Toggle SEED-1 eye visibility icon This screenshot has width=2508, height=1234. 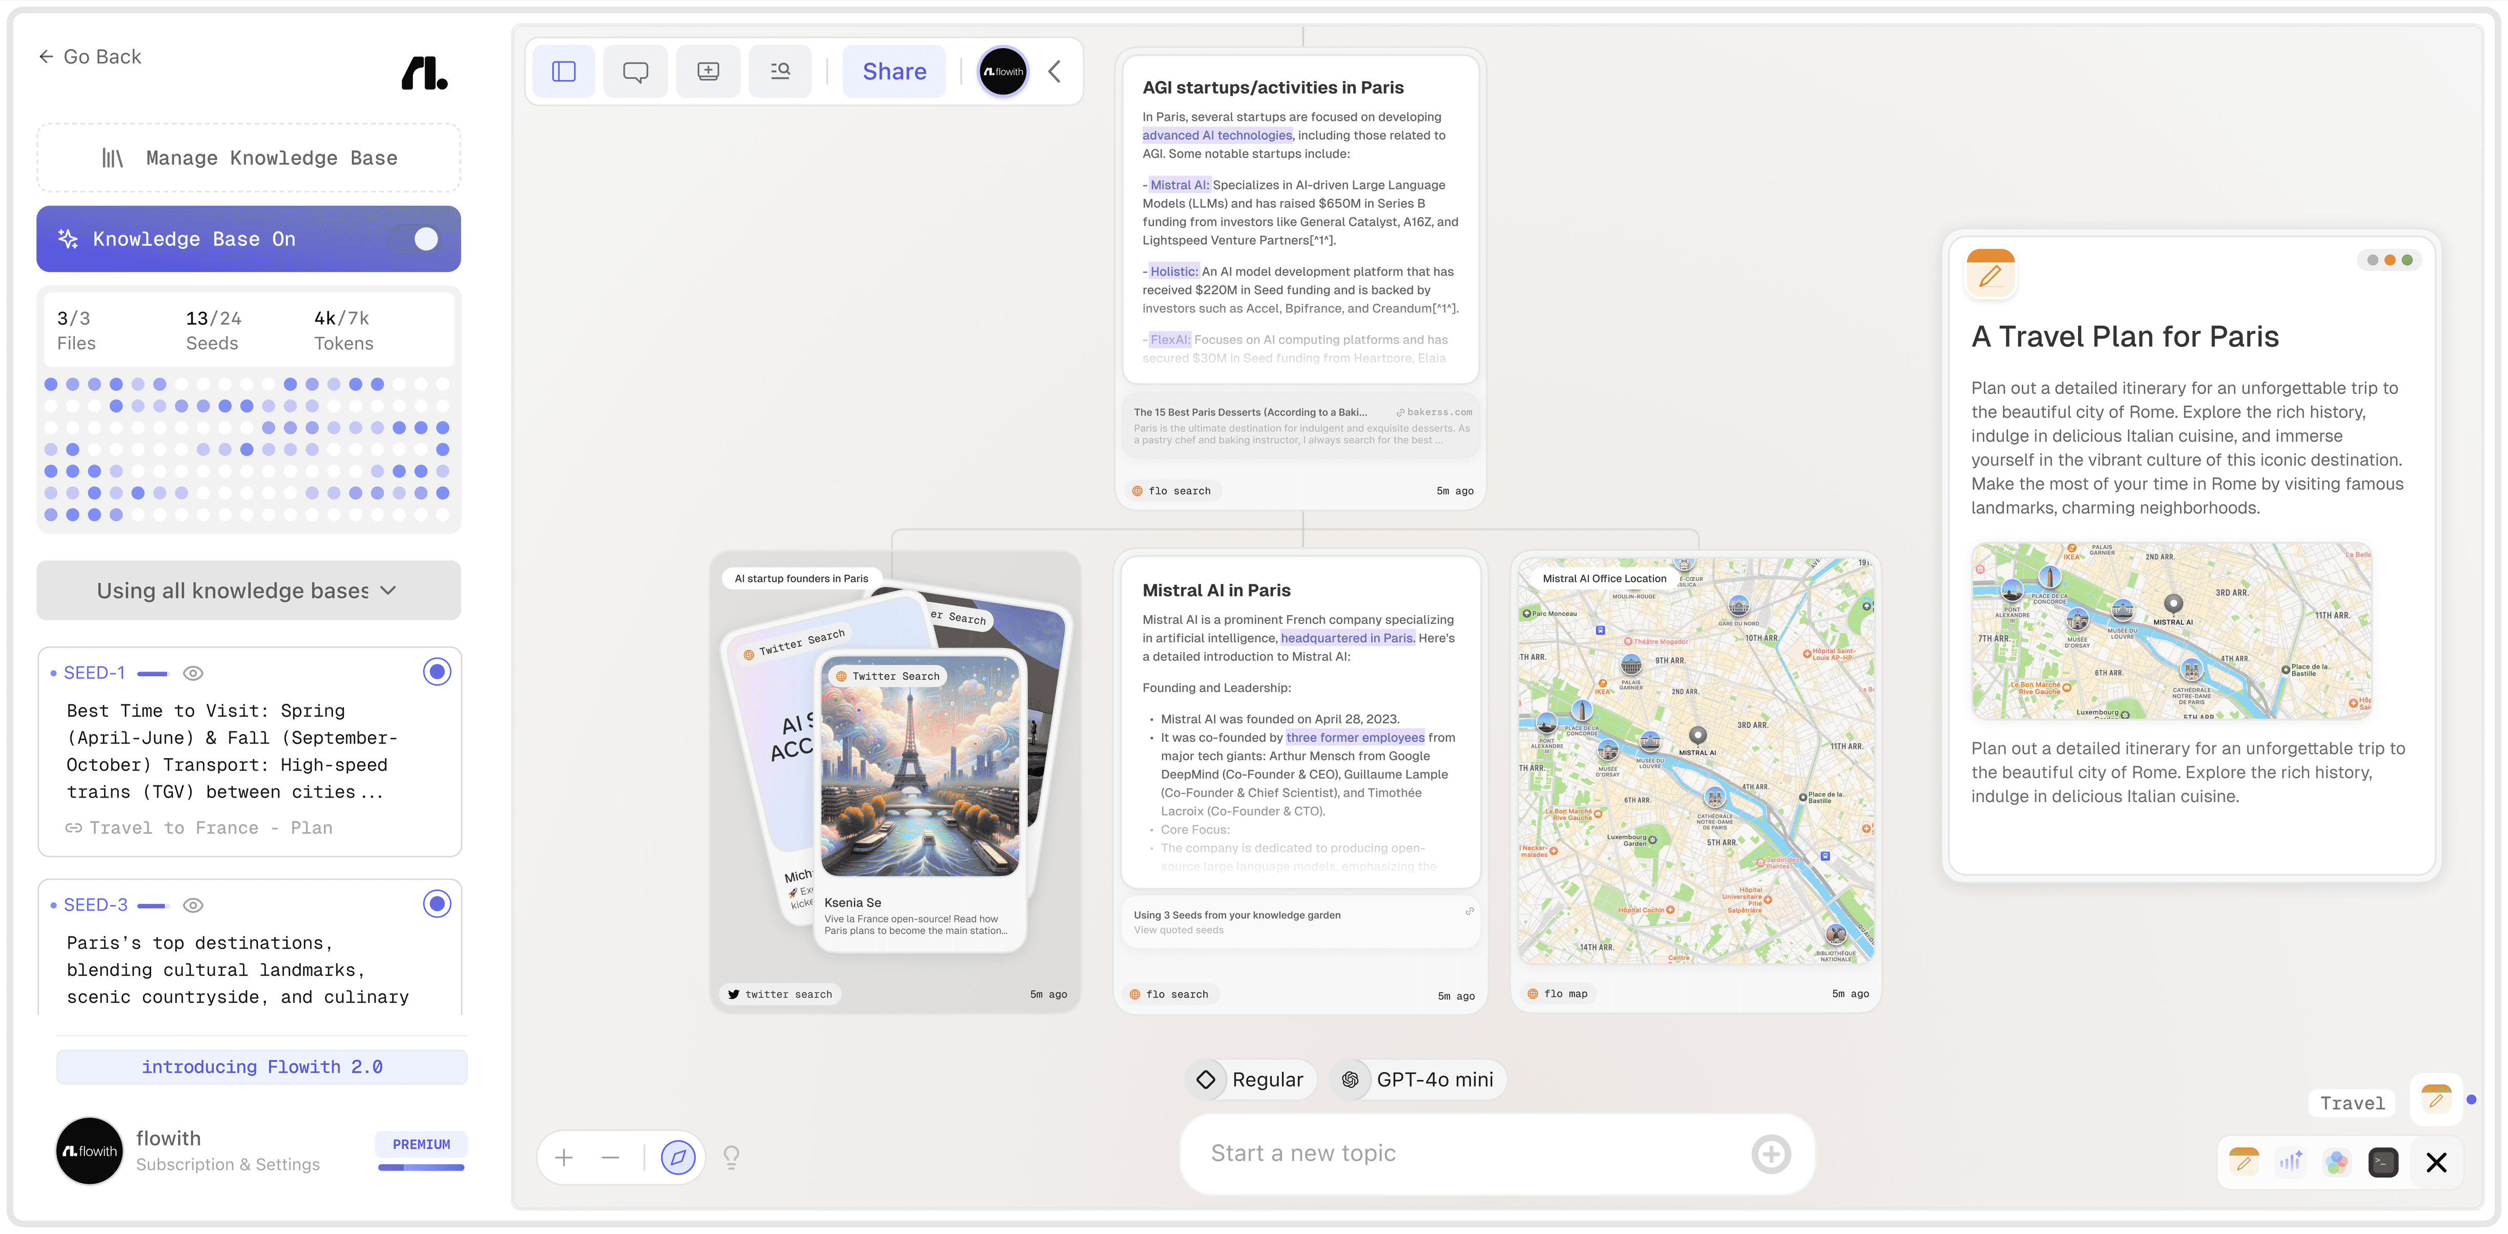(x=193, y=674)
